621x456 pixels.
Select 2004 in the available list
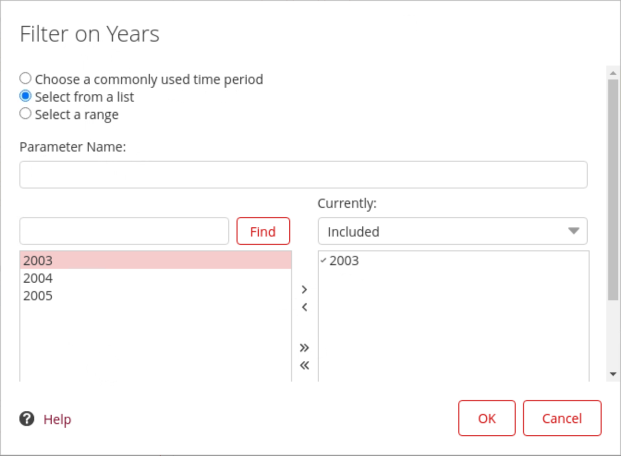(38, 278)
